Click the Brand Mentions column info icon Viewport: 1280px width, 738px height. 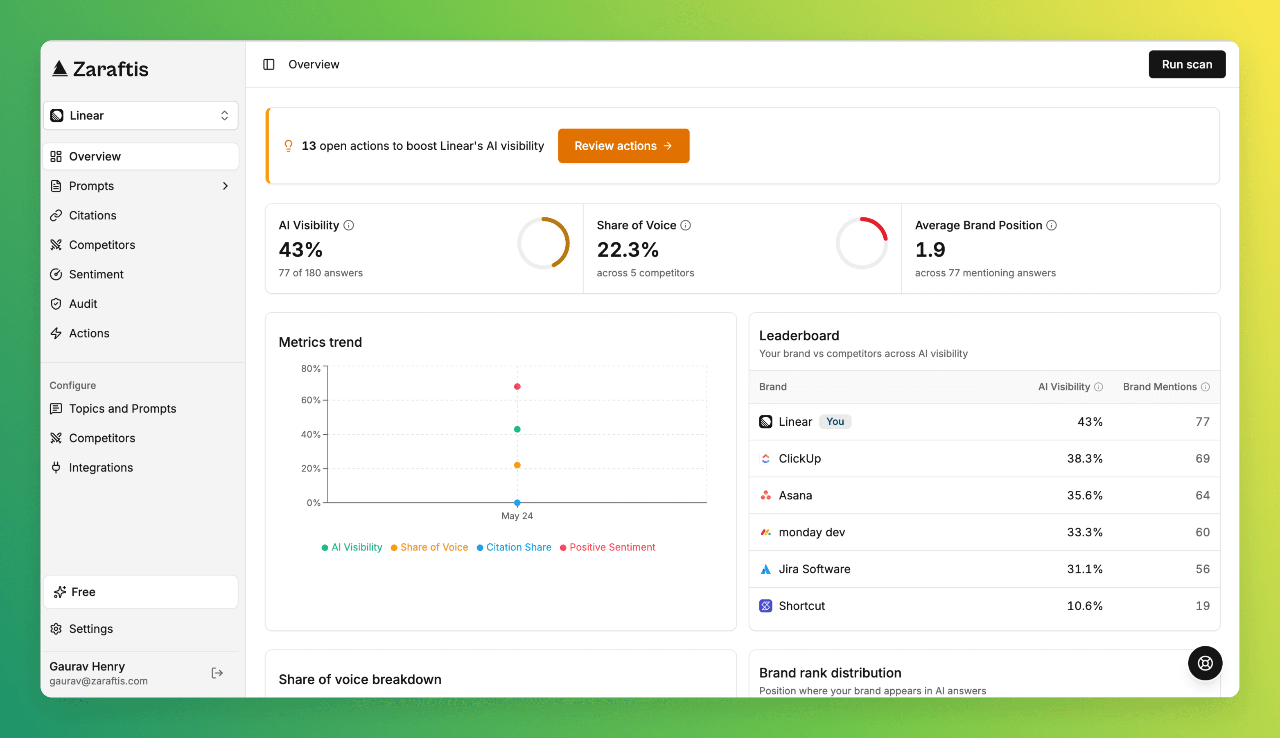click(x=1206, y=387)
